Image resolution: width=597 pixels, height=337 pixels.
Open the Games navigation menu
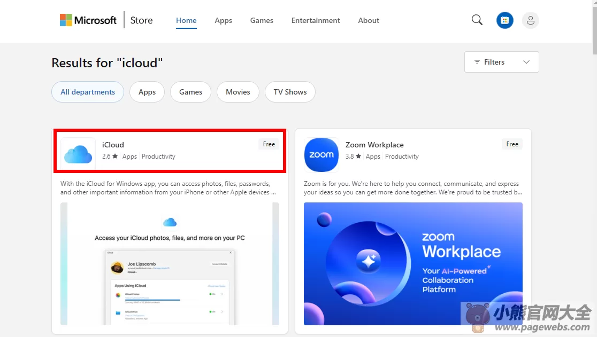tap(262, 20)
